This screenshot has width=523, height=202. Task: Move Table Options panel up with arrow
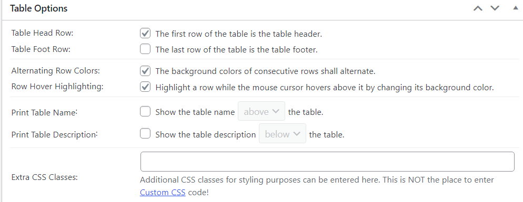[x=478, y=8]
